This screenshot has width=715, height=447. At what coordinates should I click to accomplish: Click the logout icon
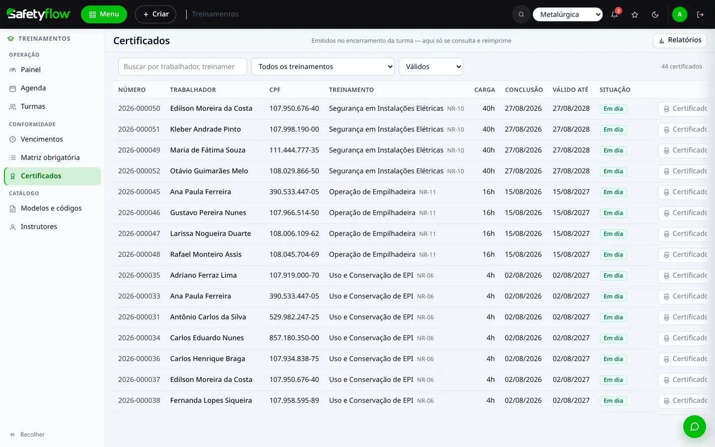coord(700,14)
